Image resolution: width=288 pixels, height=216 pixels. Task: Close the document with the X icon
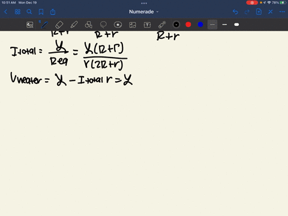271,12
